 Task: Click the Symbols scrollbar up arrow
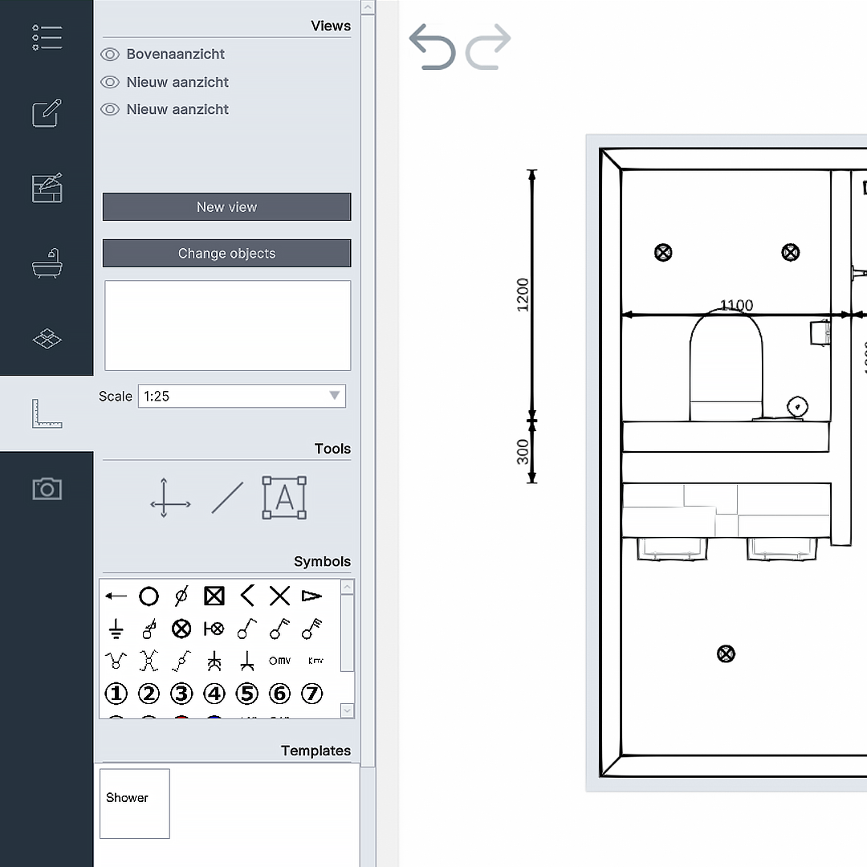(x=347, y=587)
